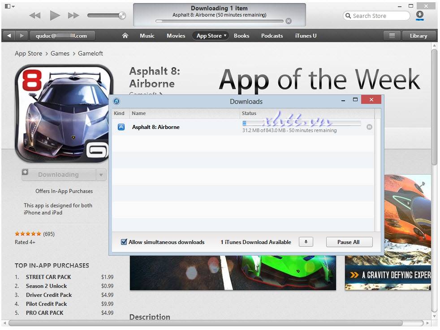Image resolution: width=440 pixels, height=330 pixels.
Task: Open the iTunes window menu icon
Action: 9,6
